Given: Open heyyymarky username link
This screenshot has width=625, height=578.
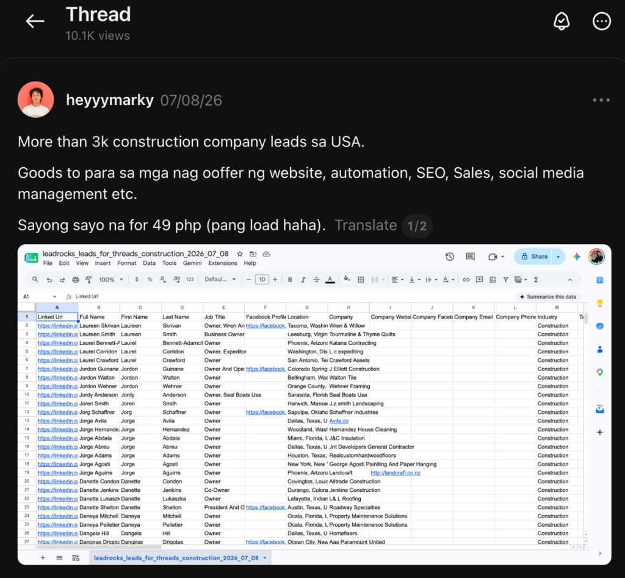Looking at the screenshot, I should point(110,100).
